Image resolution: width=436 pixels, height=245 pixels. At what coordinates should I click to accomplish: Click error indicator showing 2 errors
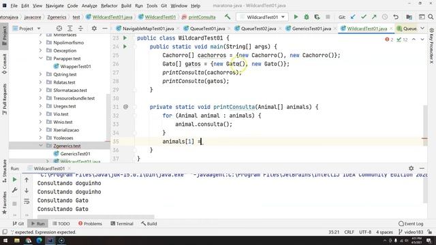pyautogui.click(x=389, y=39)
